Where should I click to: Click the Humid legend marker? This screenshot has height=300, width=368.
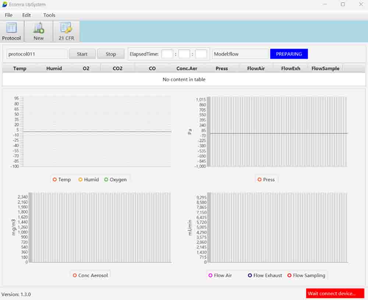81,180
